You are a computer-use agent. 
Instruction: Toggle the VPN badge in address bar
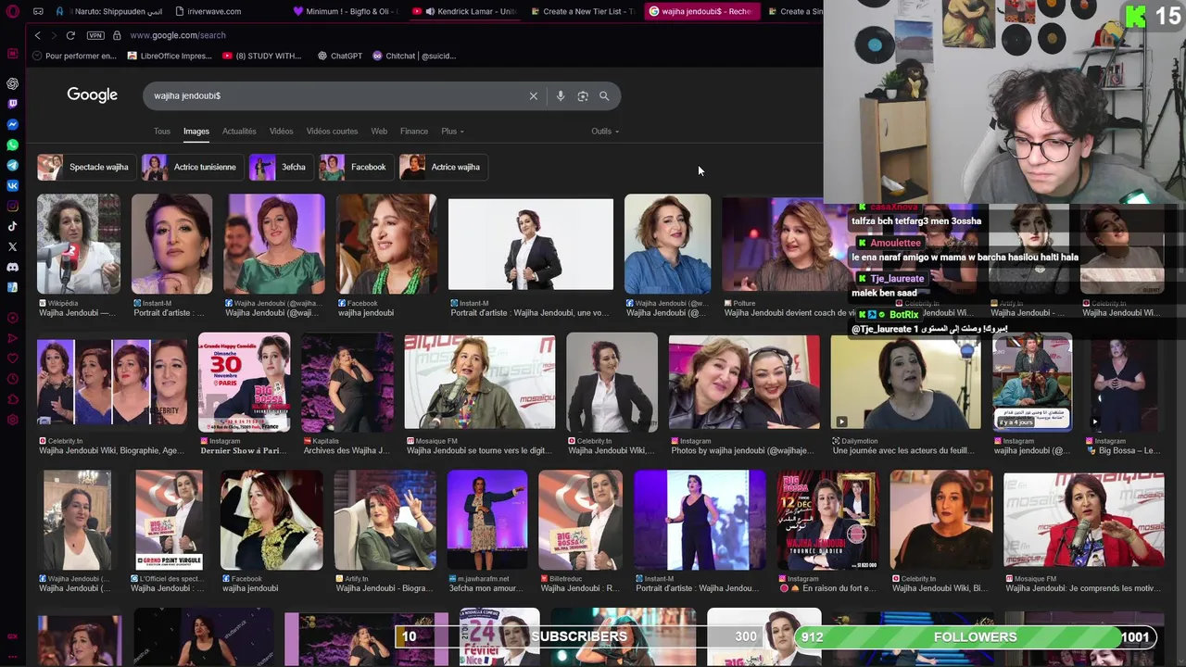point(95,35)
